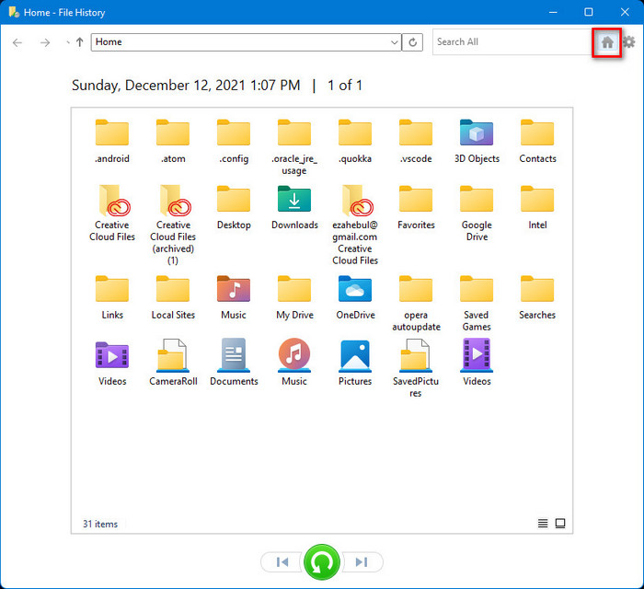Open the settings gear menu
Screen dimensions: 644x589
pyautogui.click(x=628, y=42)
